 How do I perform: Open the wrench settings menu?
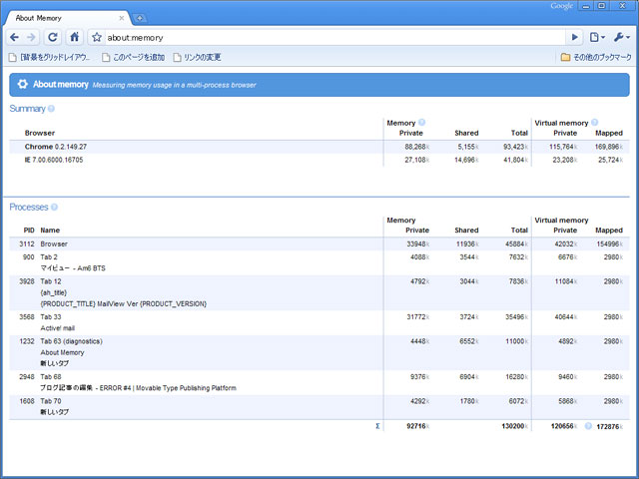click(621, 37)
